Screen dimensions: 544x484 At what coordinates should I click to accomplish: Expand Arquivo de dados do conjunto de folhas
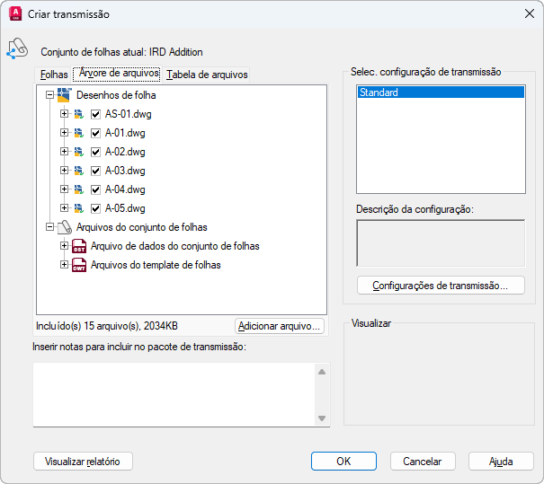(64, 246)
